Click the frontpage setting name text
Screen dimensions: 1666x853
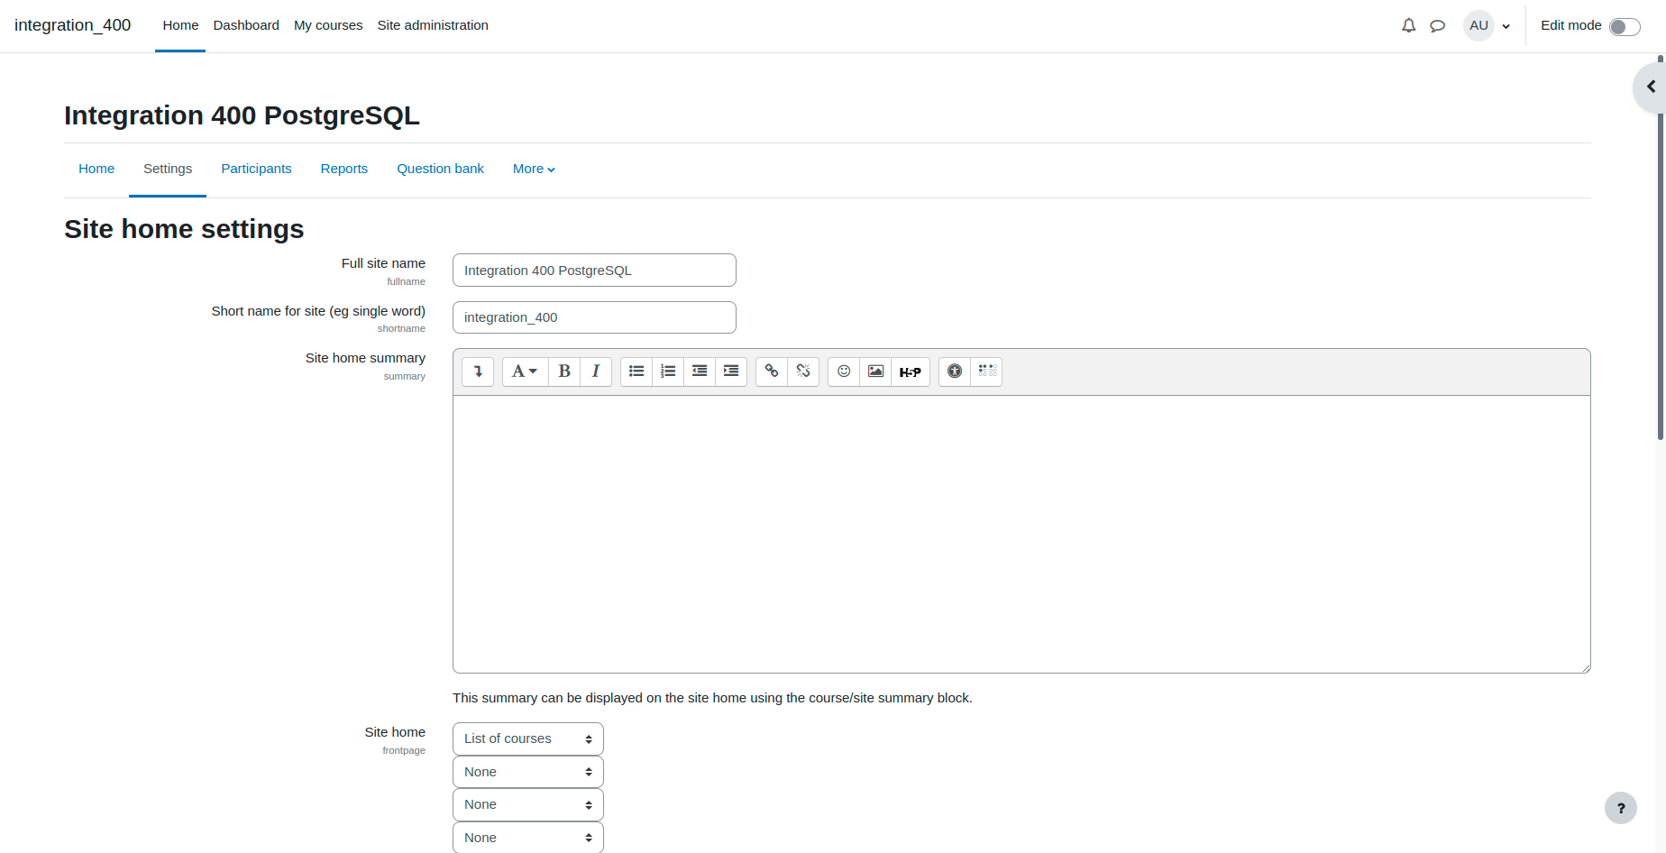(404, 750)
